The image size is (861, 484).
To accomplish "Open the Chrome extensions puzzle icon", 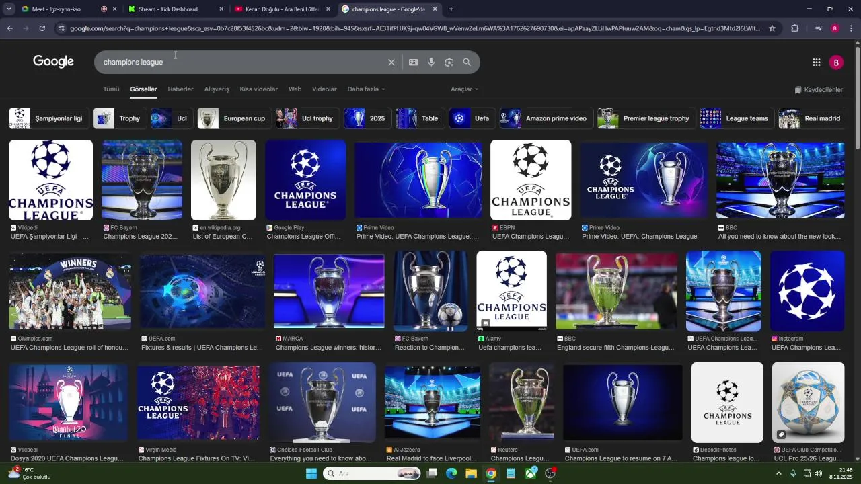I will [x=795, y=28].
